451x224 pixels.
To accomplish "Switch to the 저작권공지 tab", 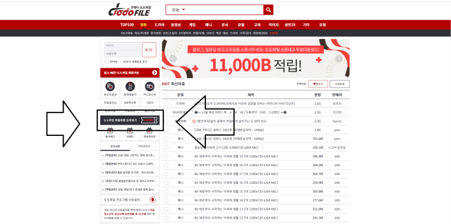I will [x=144, y=146].
